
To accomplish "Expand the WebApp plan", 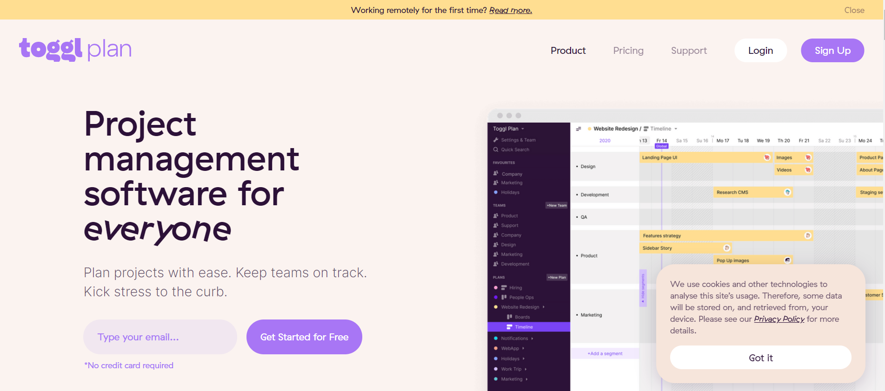I will click(x=523, y=348).
